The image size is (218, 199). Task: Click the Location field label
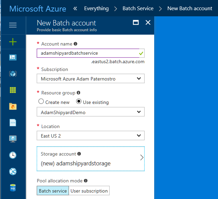point(50,126)
